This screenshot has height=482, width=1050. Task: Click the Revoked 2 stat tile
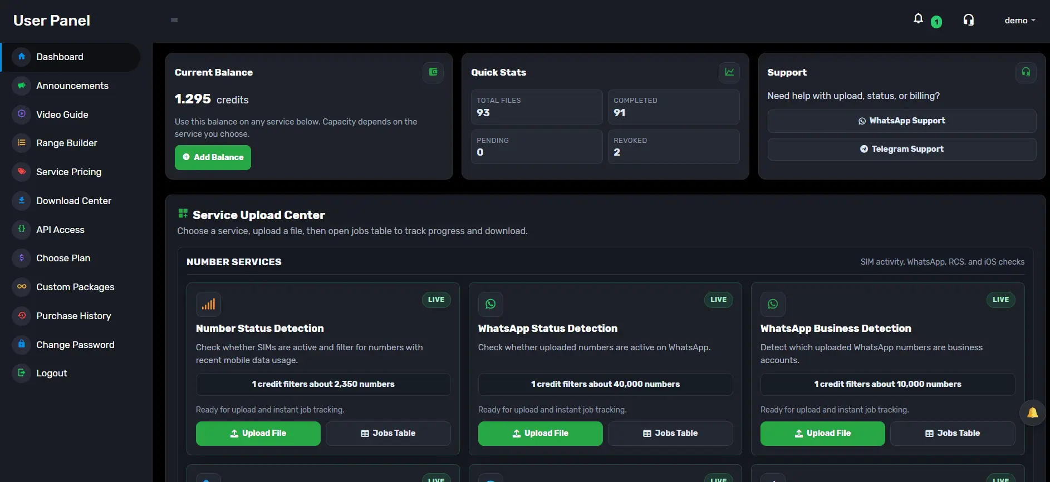674,147
